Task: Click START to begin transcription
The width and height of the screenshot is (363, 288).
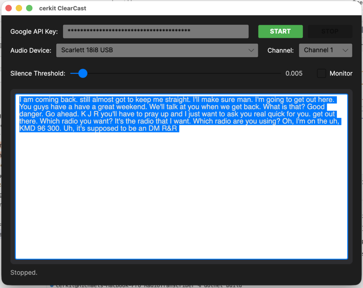Action: [280, 31]
